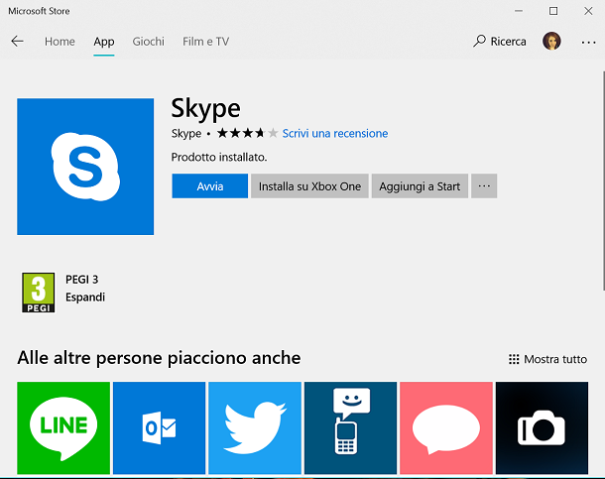Click the 'Prodotto installato.' text
The image size is (605, 479).
(x=219, y=157)
